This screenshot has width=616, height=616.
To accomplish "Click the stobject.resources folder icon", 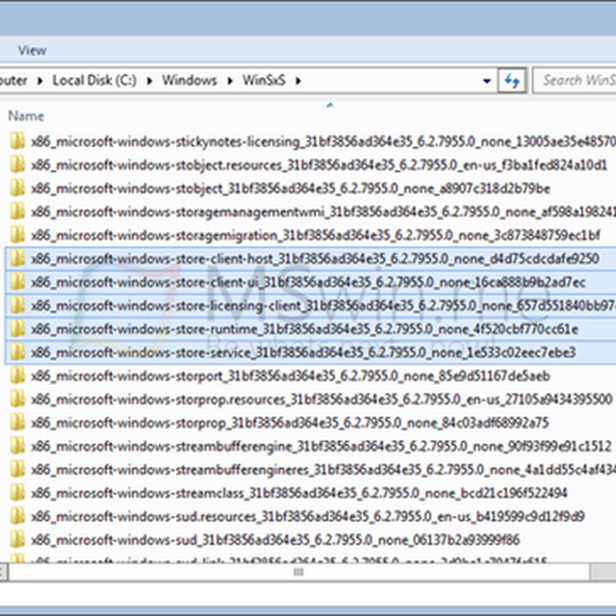I will pyautogui.click(x=17, y=165).
